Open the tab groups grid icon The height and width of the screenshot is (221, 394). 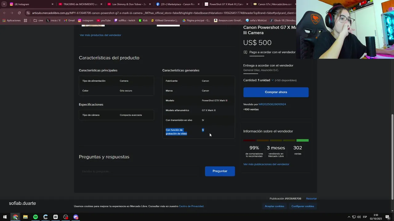[26, 21]
